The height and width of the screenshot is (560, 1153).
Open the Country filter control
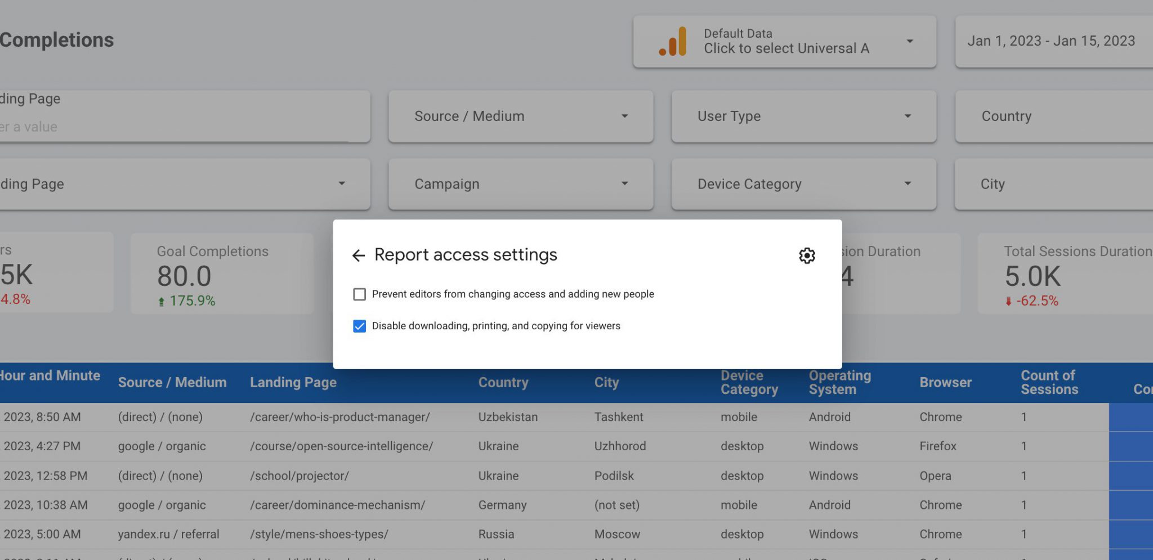click(x=1053, y=116)
